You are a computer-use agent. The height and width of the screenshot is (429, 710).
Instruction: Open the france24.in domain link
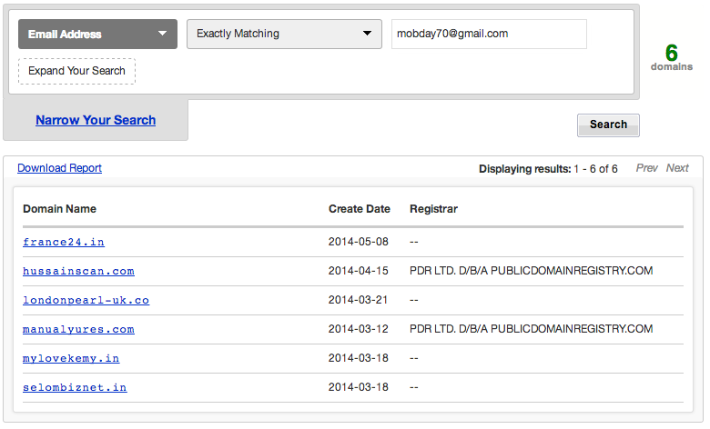64,243
